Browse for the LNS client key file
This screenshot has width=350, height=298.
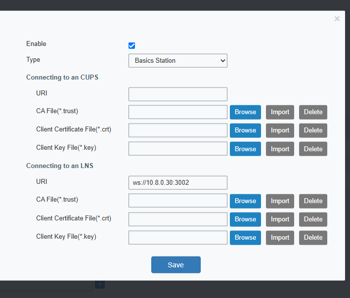[245, 238]
